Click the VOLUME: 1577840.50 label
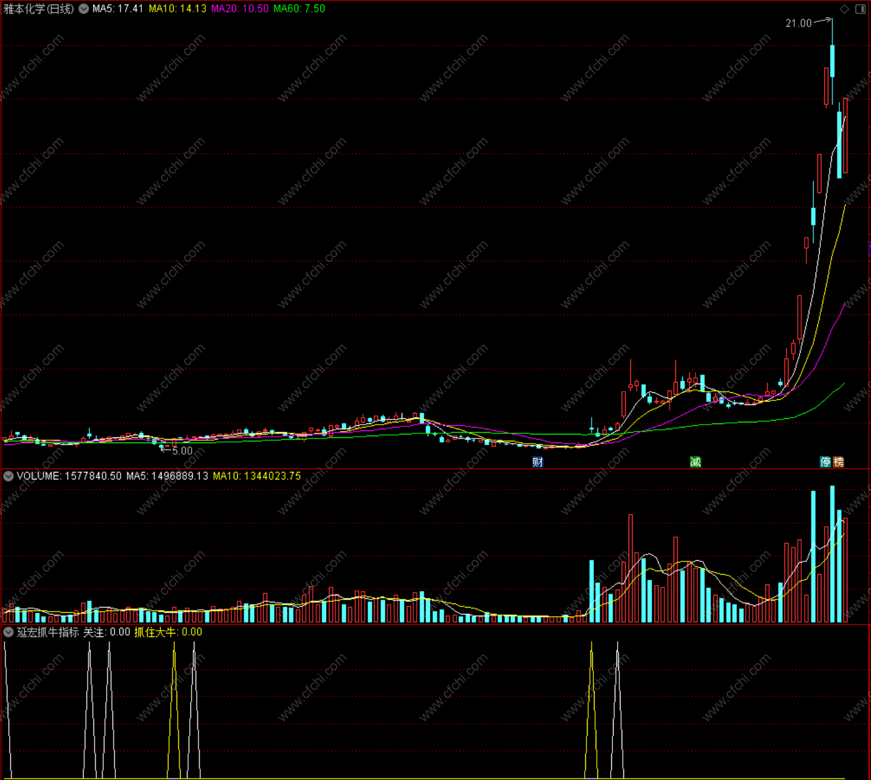 point(69,476)
